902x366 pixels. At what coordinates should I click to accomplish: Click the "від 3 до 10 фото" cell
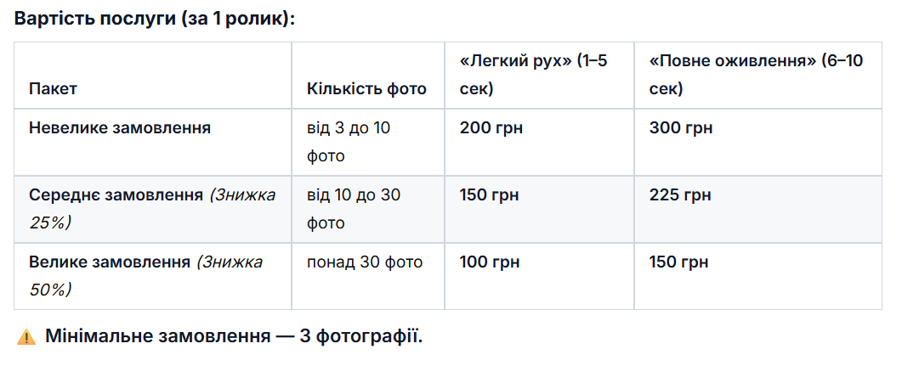(x=349, y=142)
